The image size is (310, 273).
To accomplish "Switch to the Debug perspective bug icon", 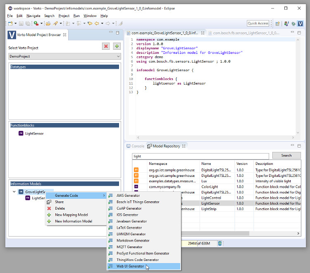I will pos(293,24).
